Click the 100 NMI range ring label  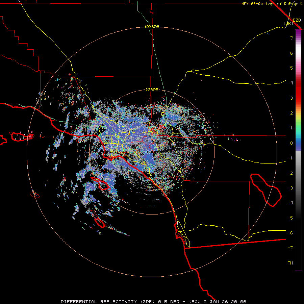pyautogui.click(x=152, y=27)
